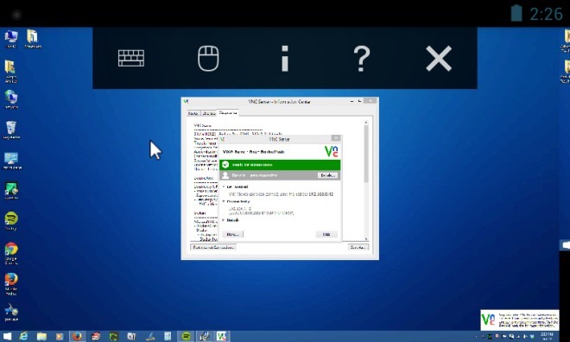The image size is (570, 342).
Task: Click the green Ready for connections status bar
Action: (x=280, y=165)
